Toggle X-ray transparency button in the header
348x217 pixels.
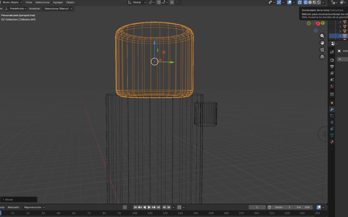click(x=300, y=2)
